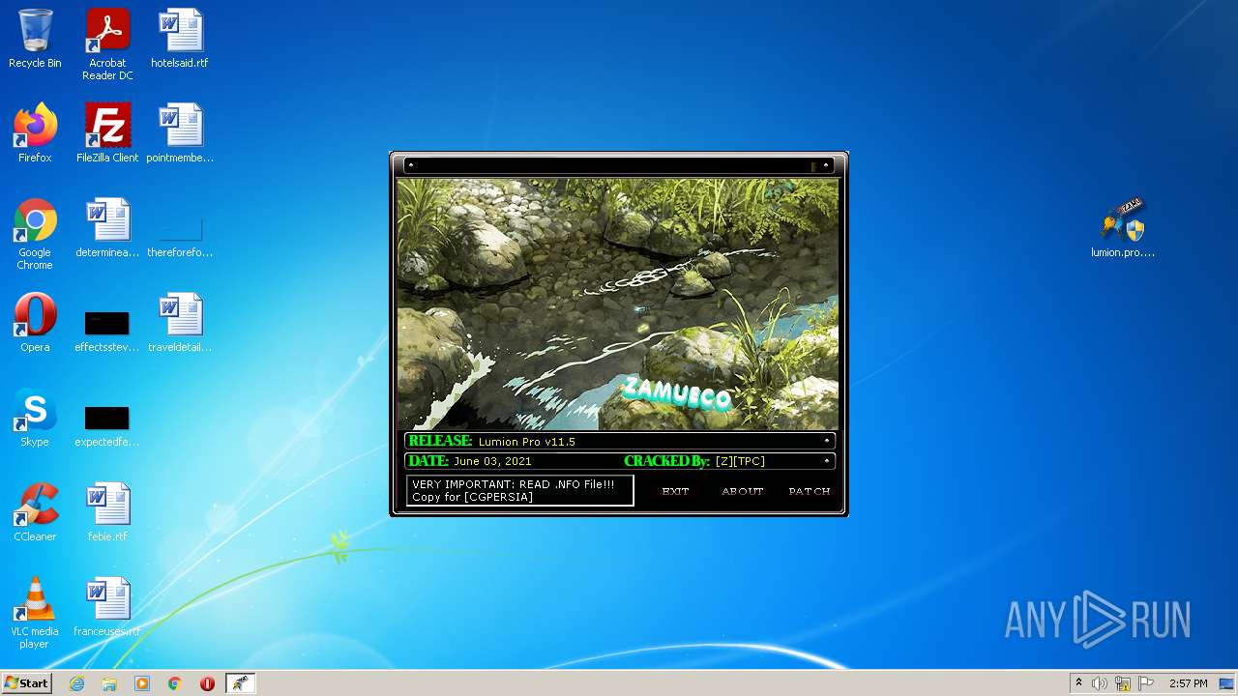Click the EXIT button in patcher
The width and height of the screenshot is (1238, 696).
(675, 491)
